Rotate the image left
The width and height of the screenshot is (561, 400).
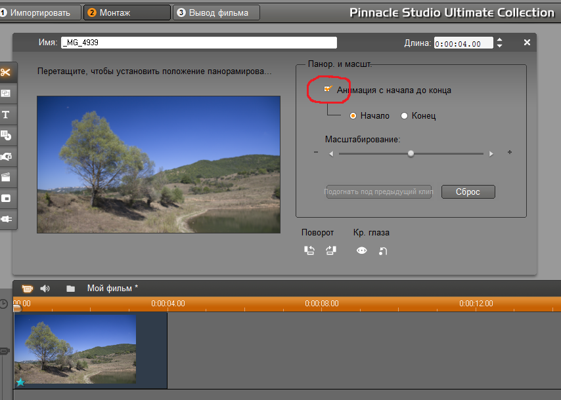[309, 250]
